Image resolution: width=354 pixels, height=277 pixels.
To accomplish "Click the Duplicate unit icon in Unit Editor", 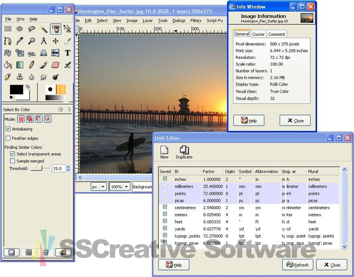I will (x=184, y=152).
